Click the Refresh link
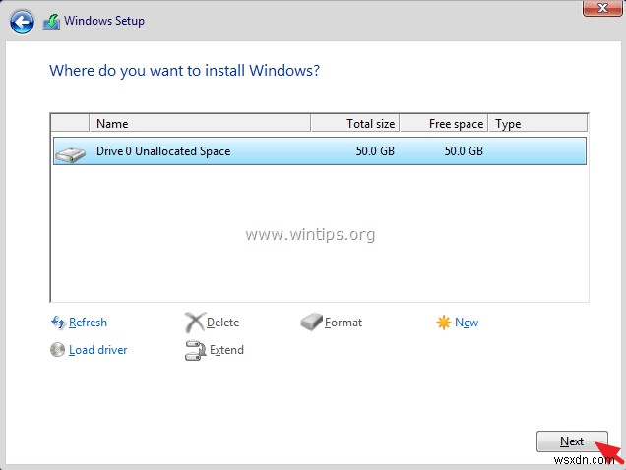This screenshot has width=626, height=470. 88,322
